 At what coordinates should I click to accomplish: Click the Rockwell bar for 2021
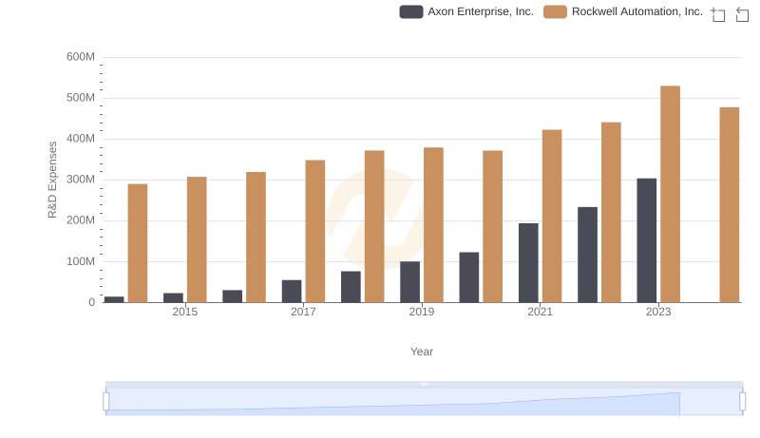coord(552,216)
